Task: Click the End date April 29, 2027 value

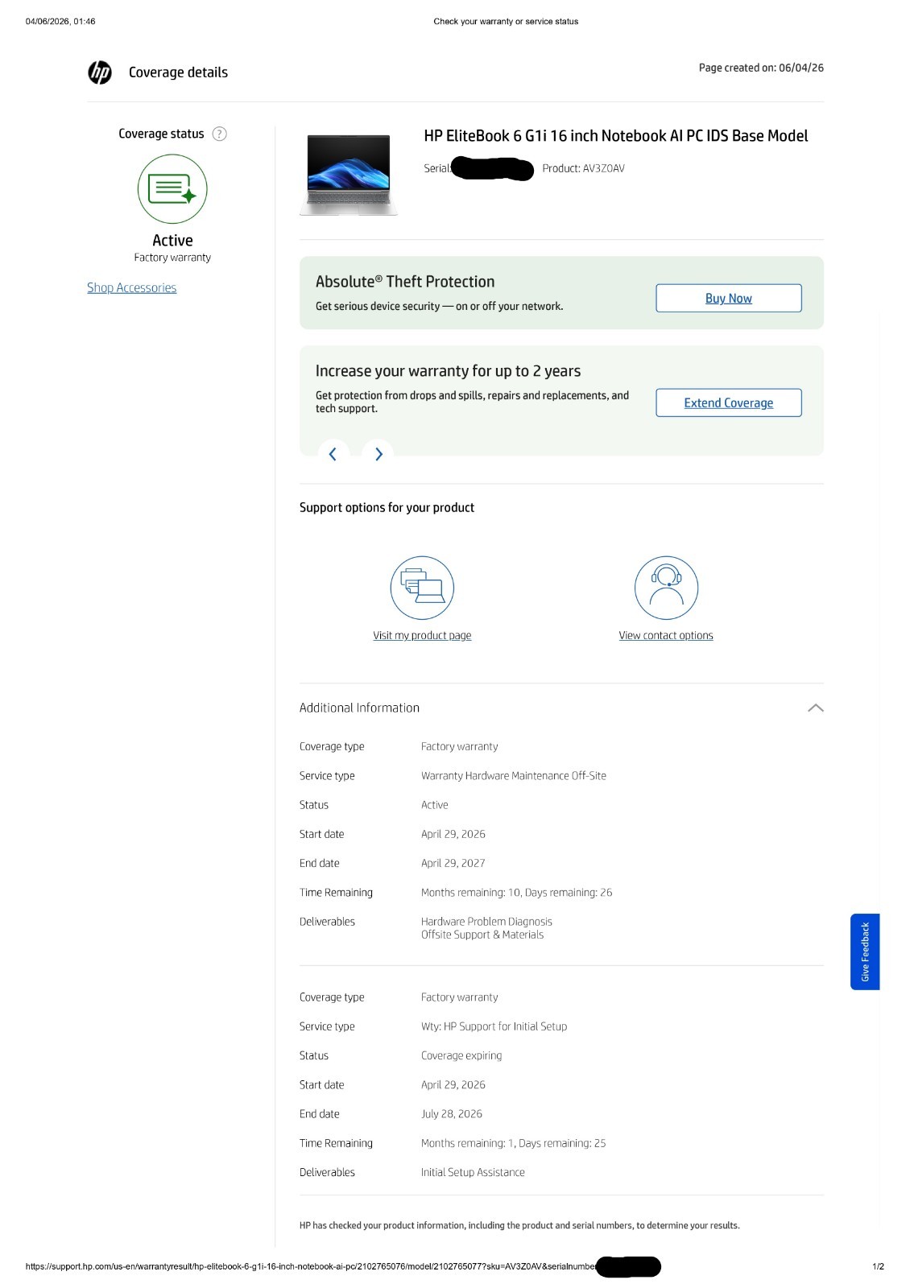Action: (x=453, y=863)
